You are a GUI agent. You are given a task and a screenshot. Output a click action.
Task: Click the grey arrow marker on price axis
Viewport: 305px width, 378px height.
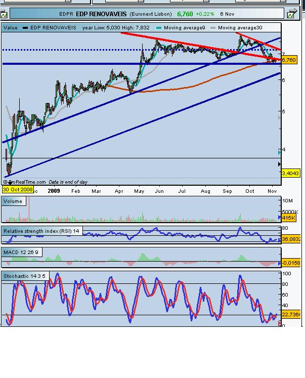click(x=280, y=118)
